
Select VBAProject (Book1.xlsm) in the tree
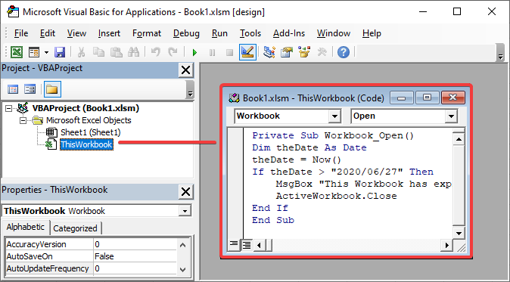[86, 108]
